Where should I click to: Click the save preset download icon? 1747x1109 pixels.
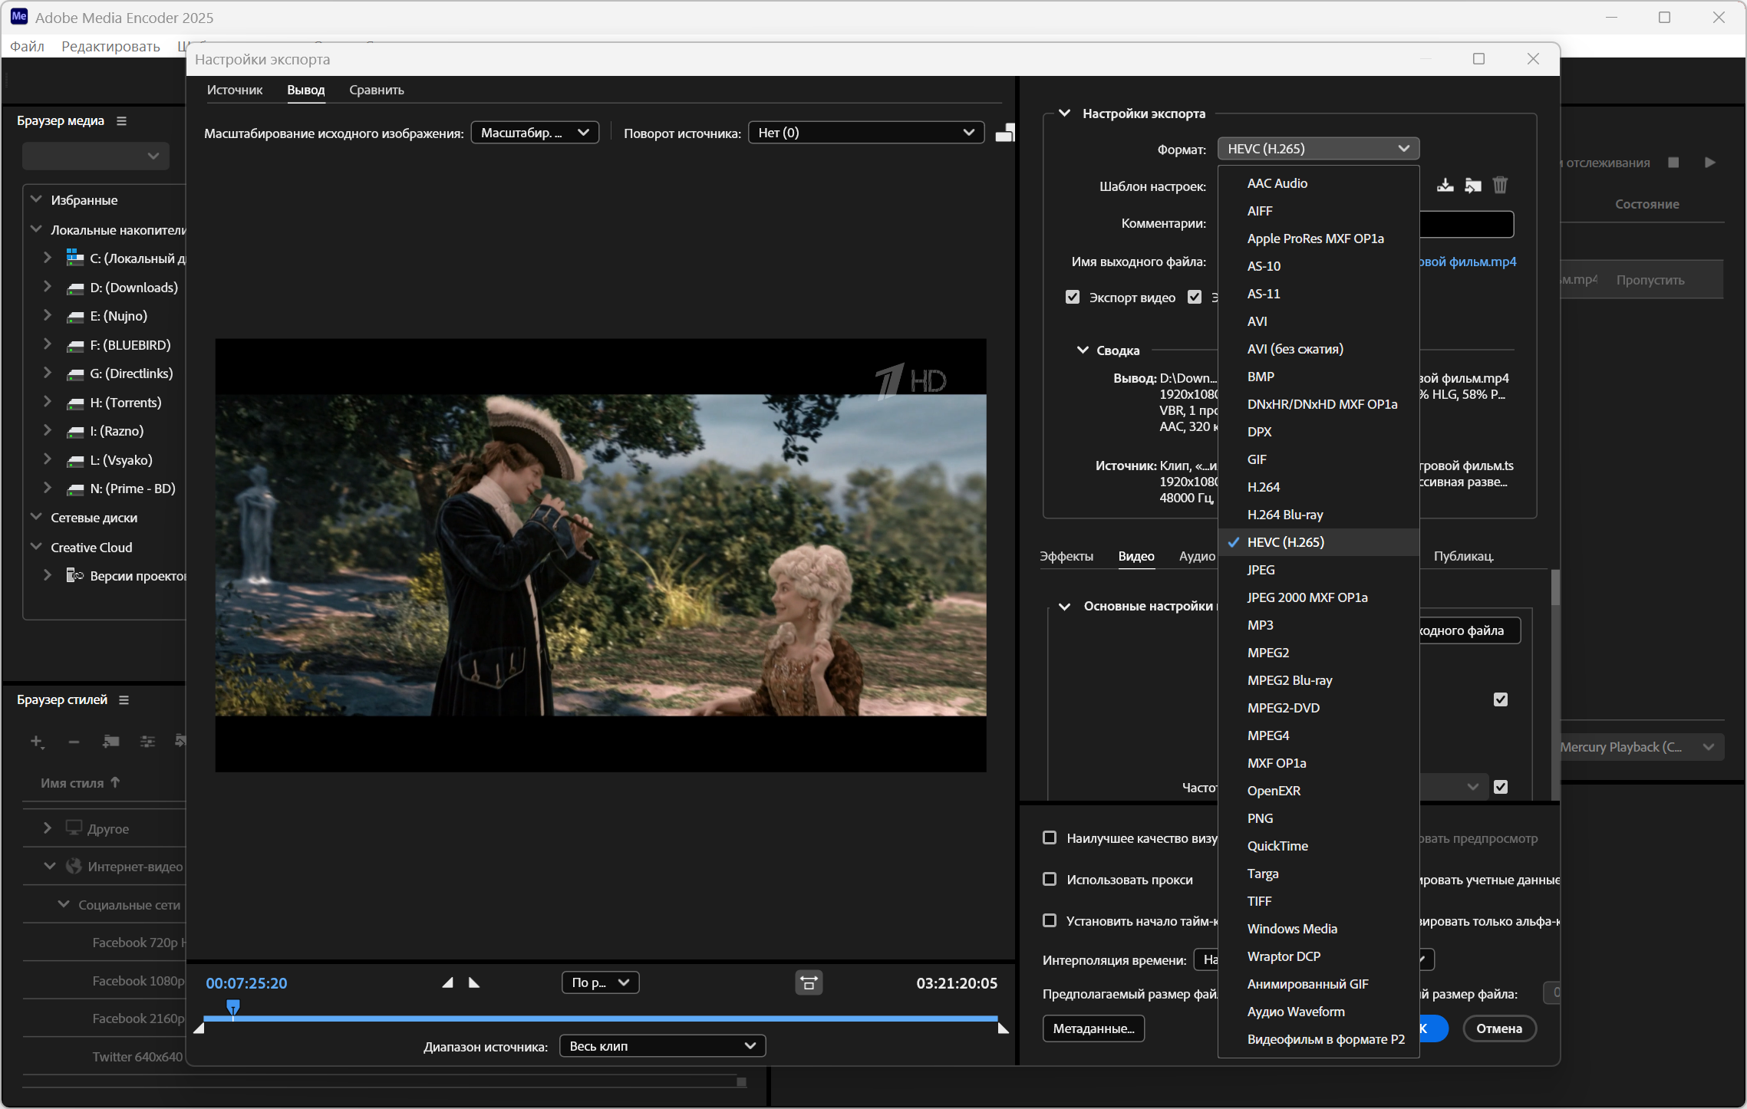(1445, 185)
